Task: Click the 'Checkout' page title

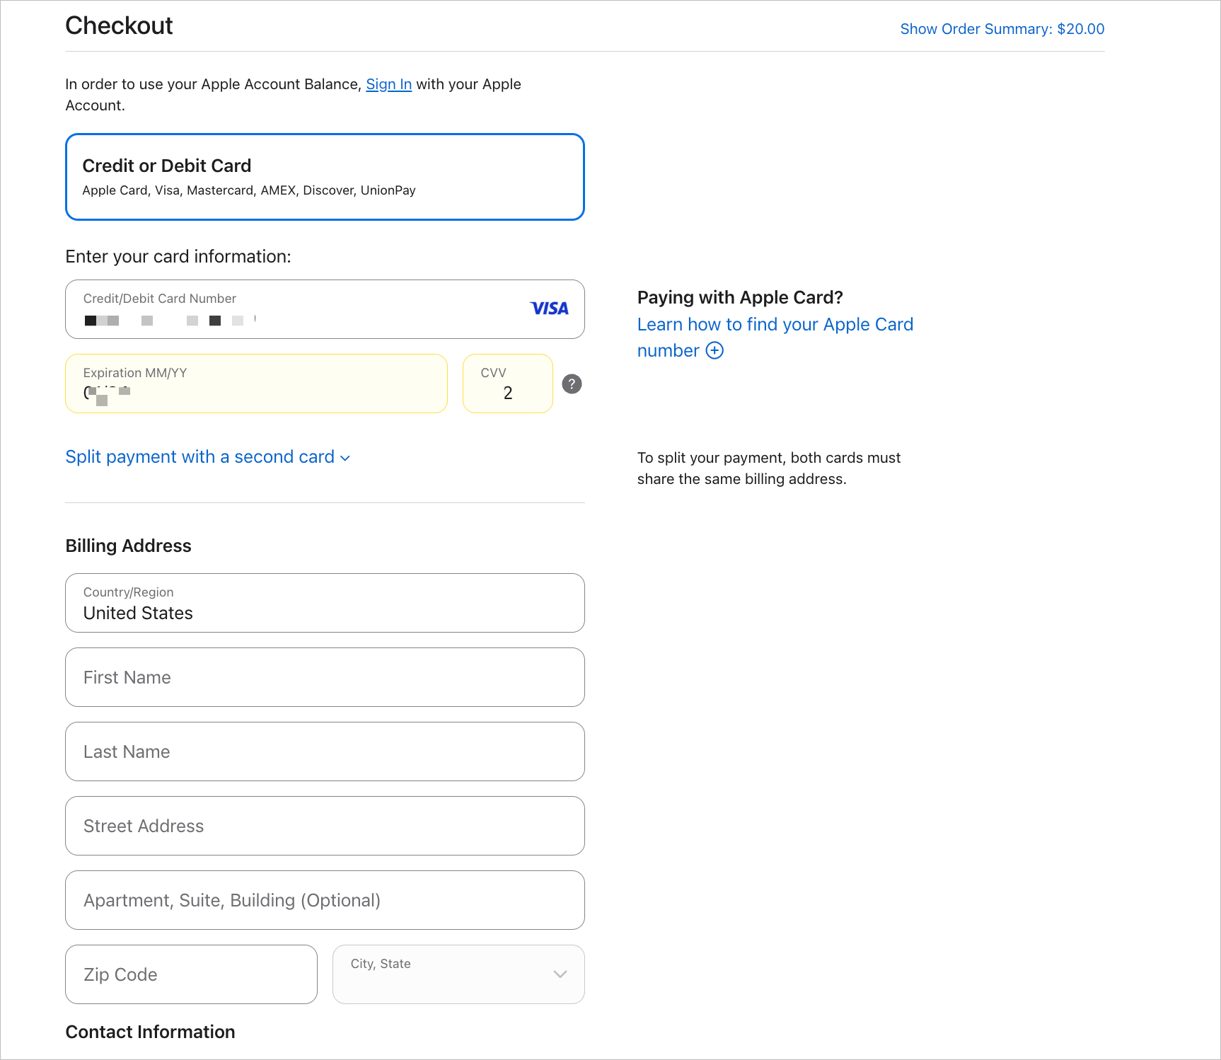Action: pyautogui.click(x=119, y=25)
